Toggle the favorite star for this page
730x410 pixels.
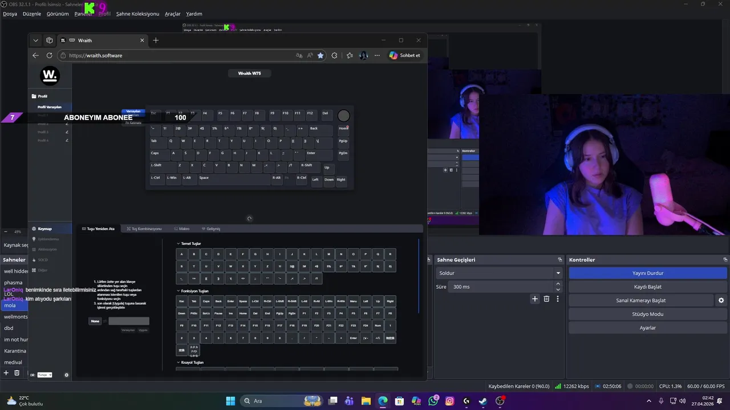point(321,55)
